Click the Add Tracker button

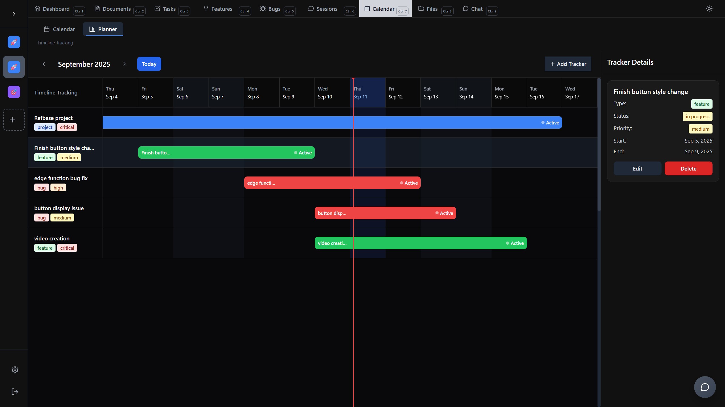[x=568, y=64]
